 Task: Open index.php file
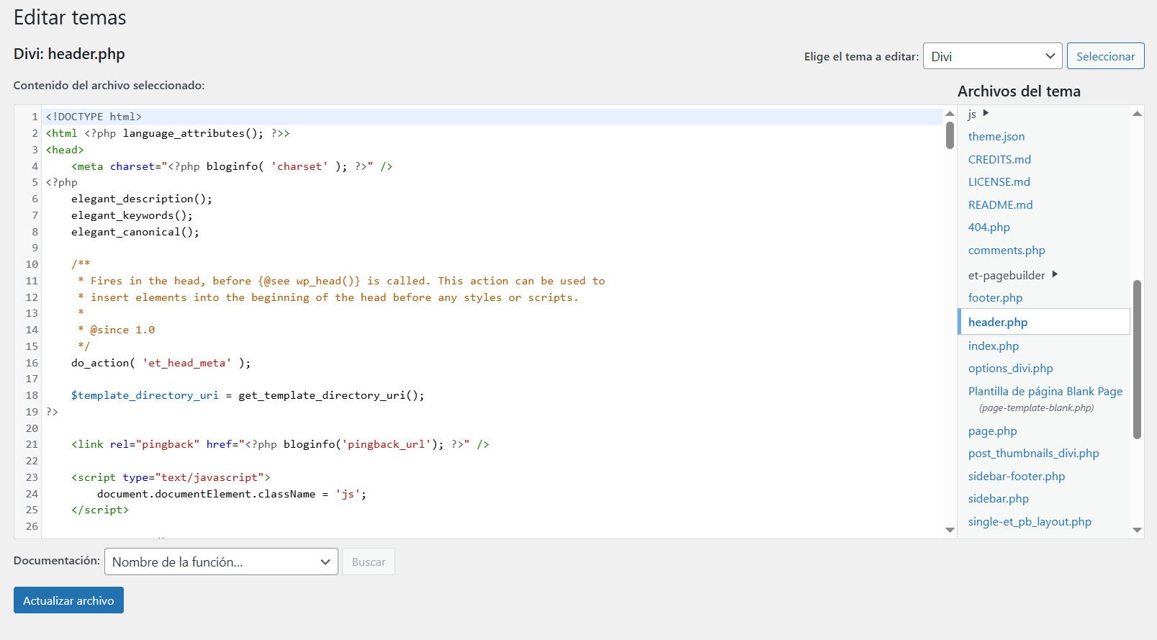tap(994, 346)
